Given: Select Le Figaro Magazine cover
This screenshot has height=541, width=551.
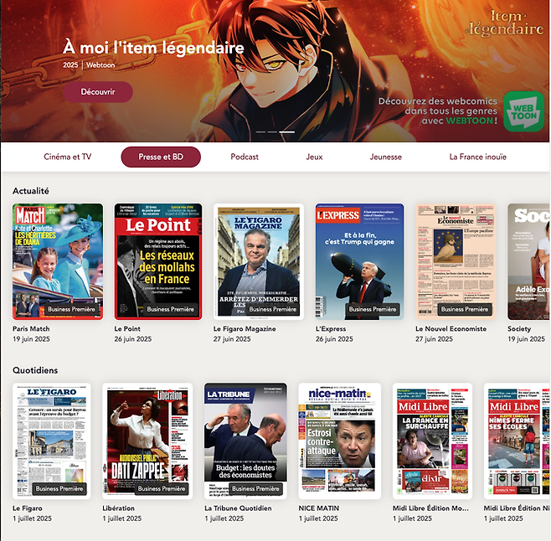Looking at the screenshot, I should point(259,260).
